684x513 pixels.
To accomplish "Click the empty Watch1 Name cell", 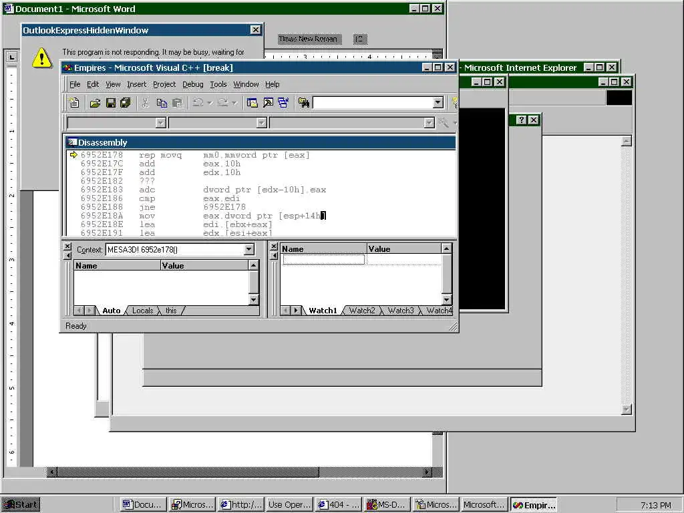I will [323, 260].
